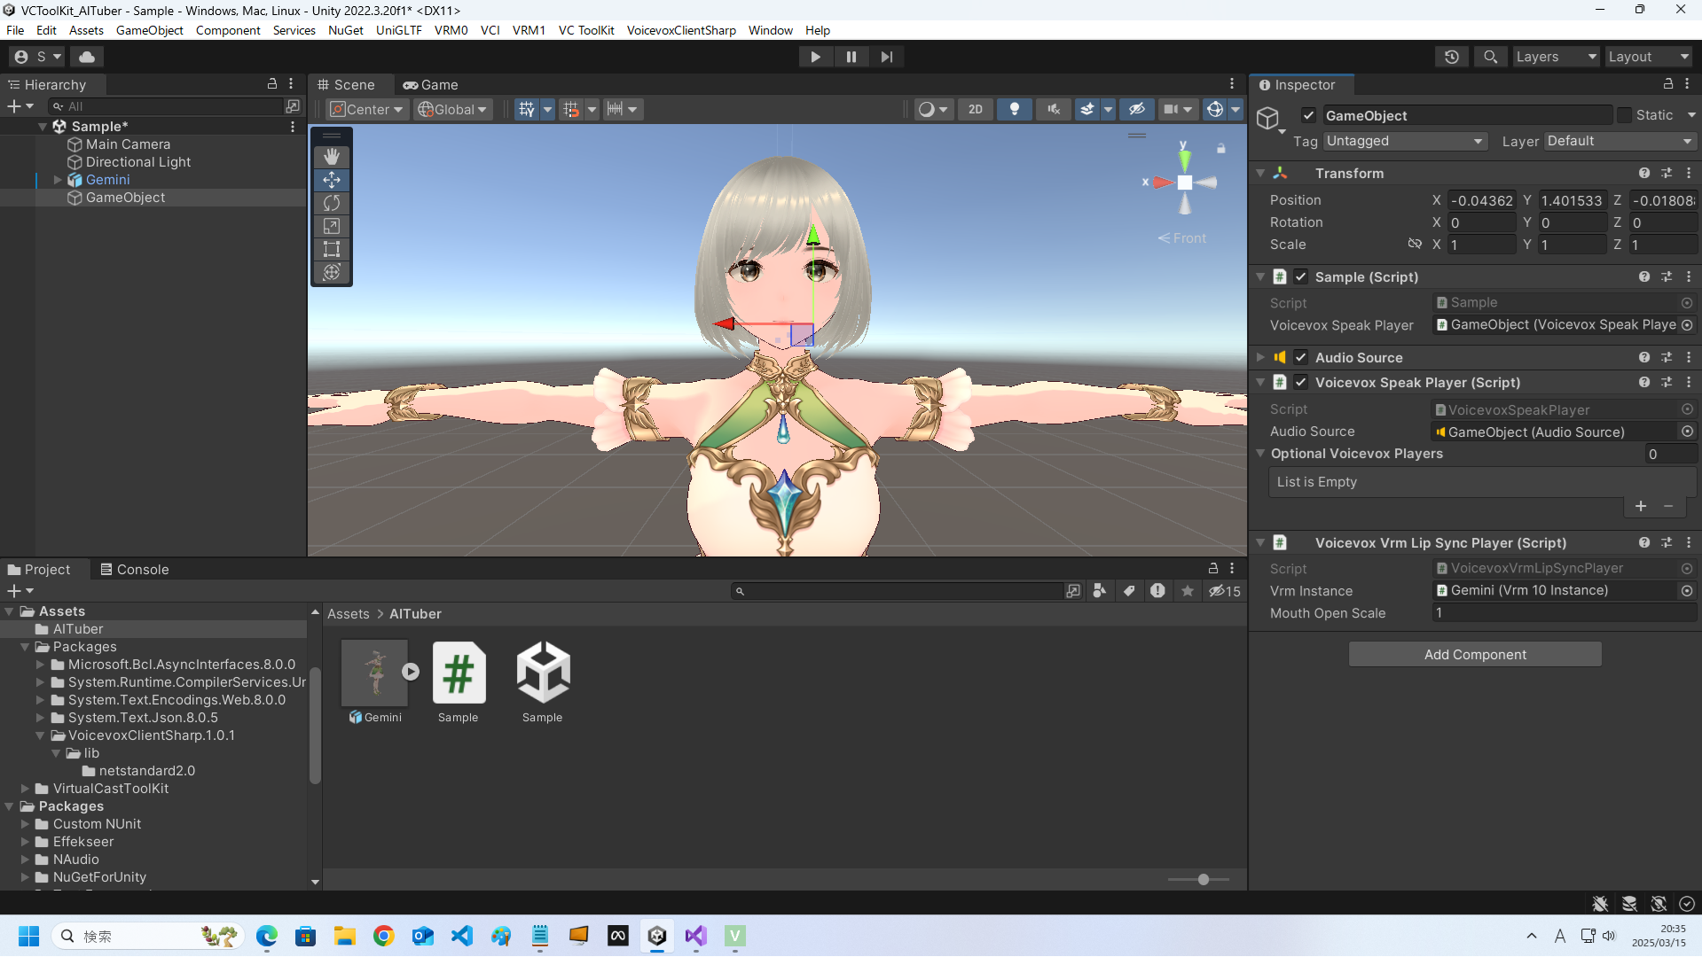
Task: Open the GameObject menu
Action: coord(150,30)
